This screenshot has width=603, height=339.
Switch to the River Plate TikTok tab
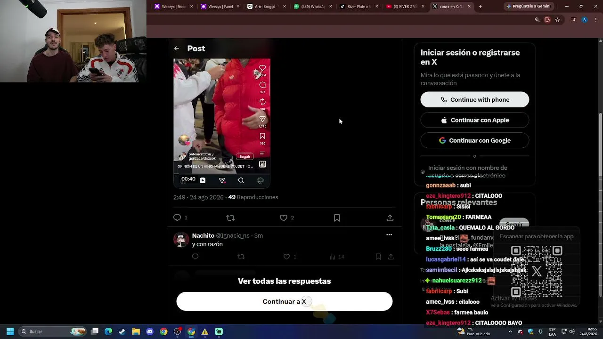[359, 7]
